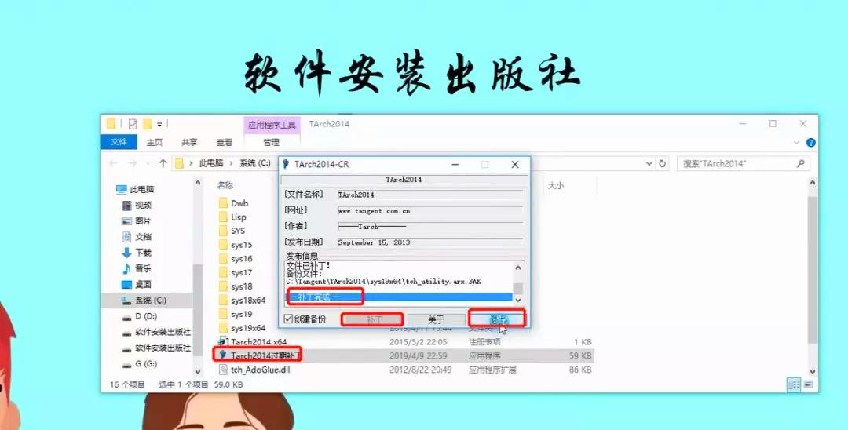Switch to large icons view with status bar icon

(x=809, y=384)
